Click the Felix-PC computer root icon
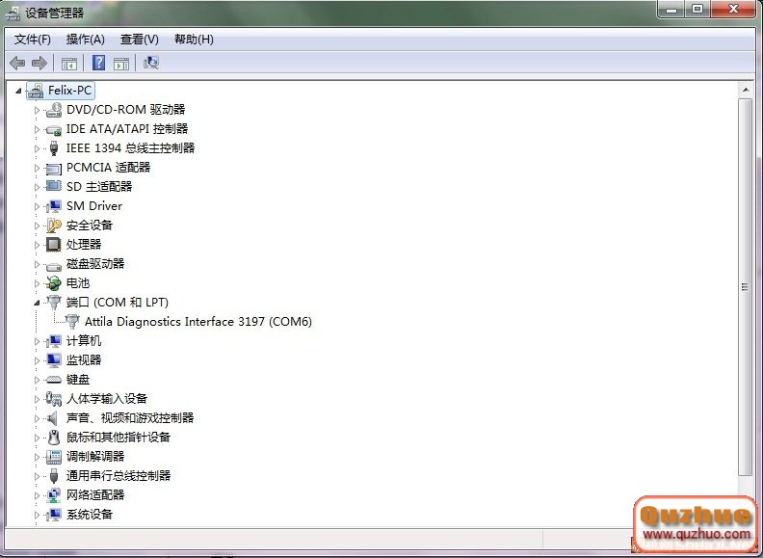The height and width of the screenshot is (558, 763). click(35, 91)
